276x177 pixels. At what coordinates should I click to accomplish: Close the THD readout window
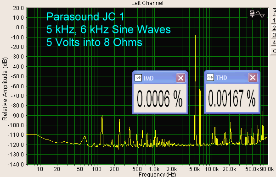pyautogui.click(x=253, y=77)
